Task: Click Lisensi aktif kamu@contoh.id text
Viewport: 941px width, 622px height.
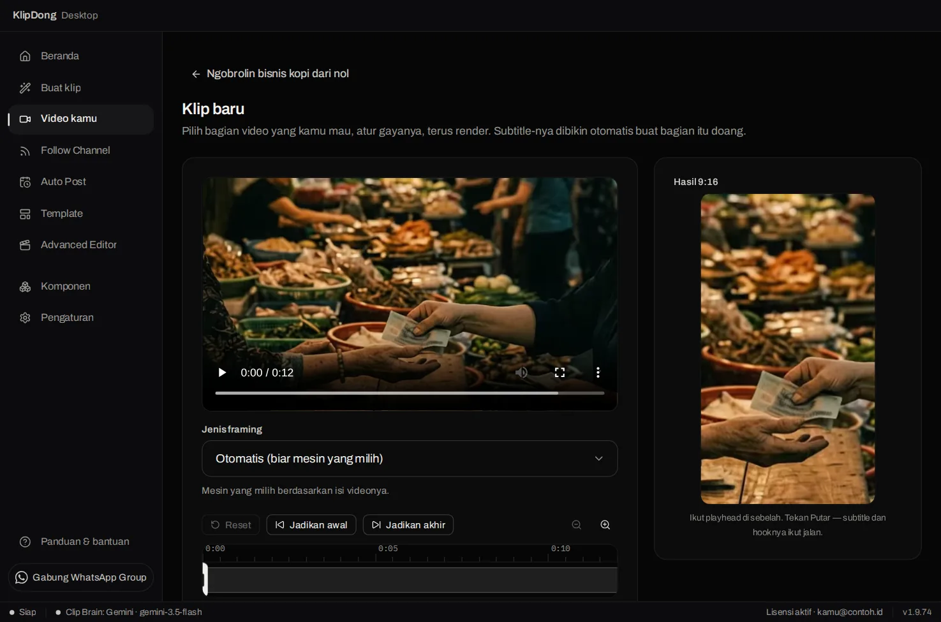Action: click(x=824, y=612)
